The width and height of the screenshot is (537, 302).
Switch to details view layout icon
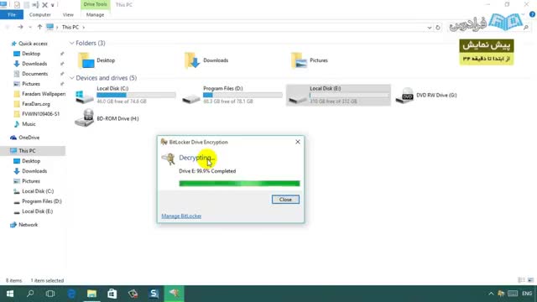click(521, 280)
